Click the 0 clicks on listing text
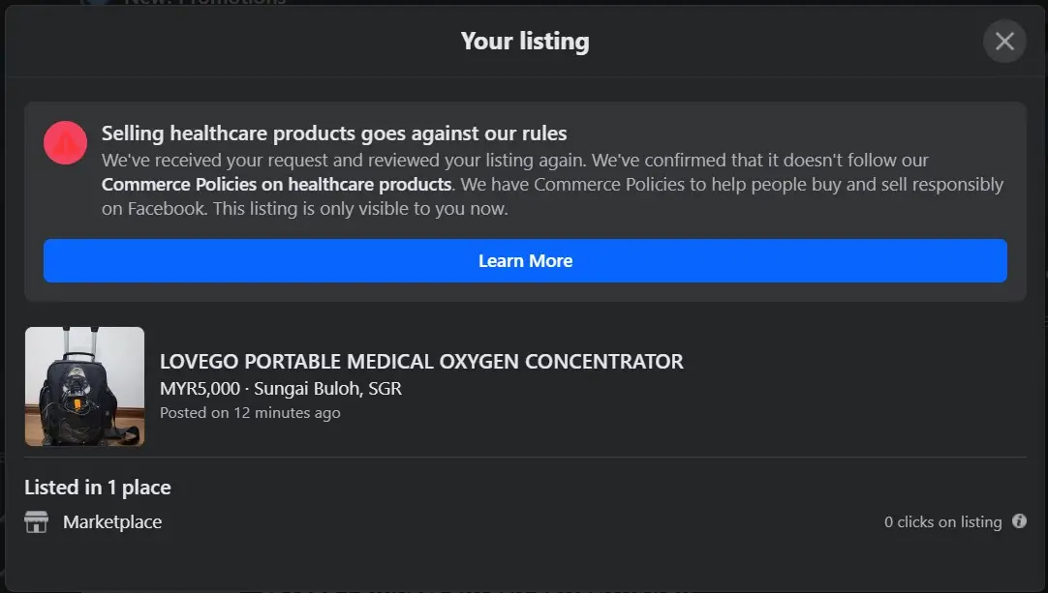Image resolution: width=1048 pixels, height=593 pixels. click(942, 522)
